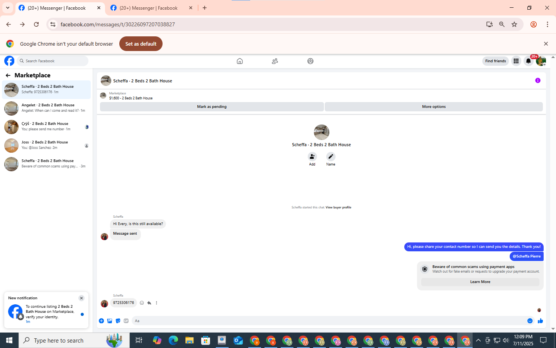
Task: Install the app from address bar icon
Action: [x=489, y=24]
